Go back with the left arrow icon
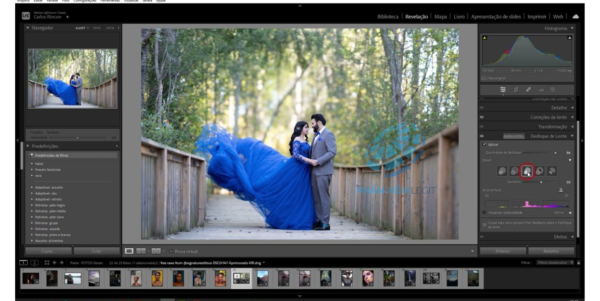600x301 pixels. pyautogui.click(x=54, y=262)
